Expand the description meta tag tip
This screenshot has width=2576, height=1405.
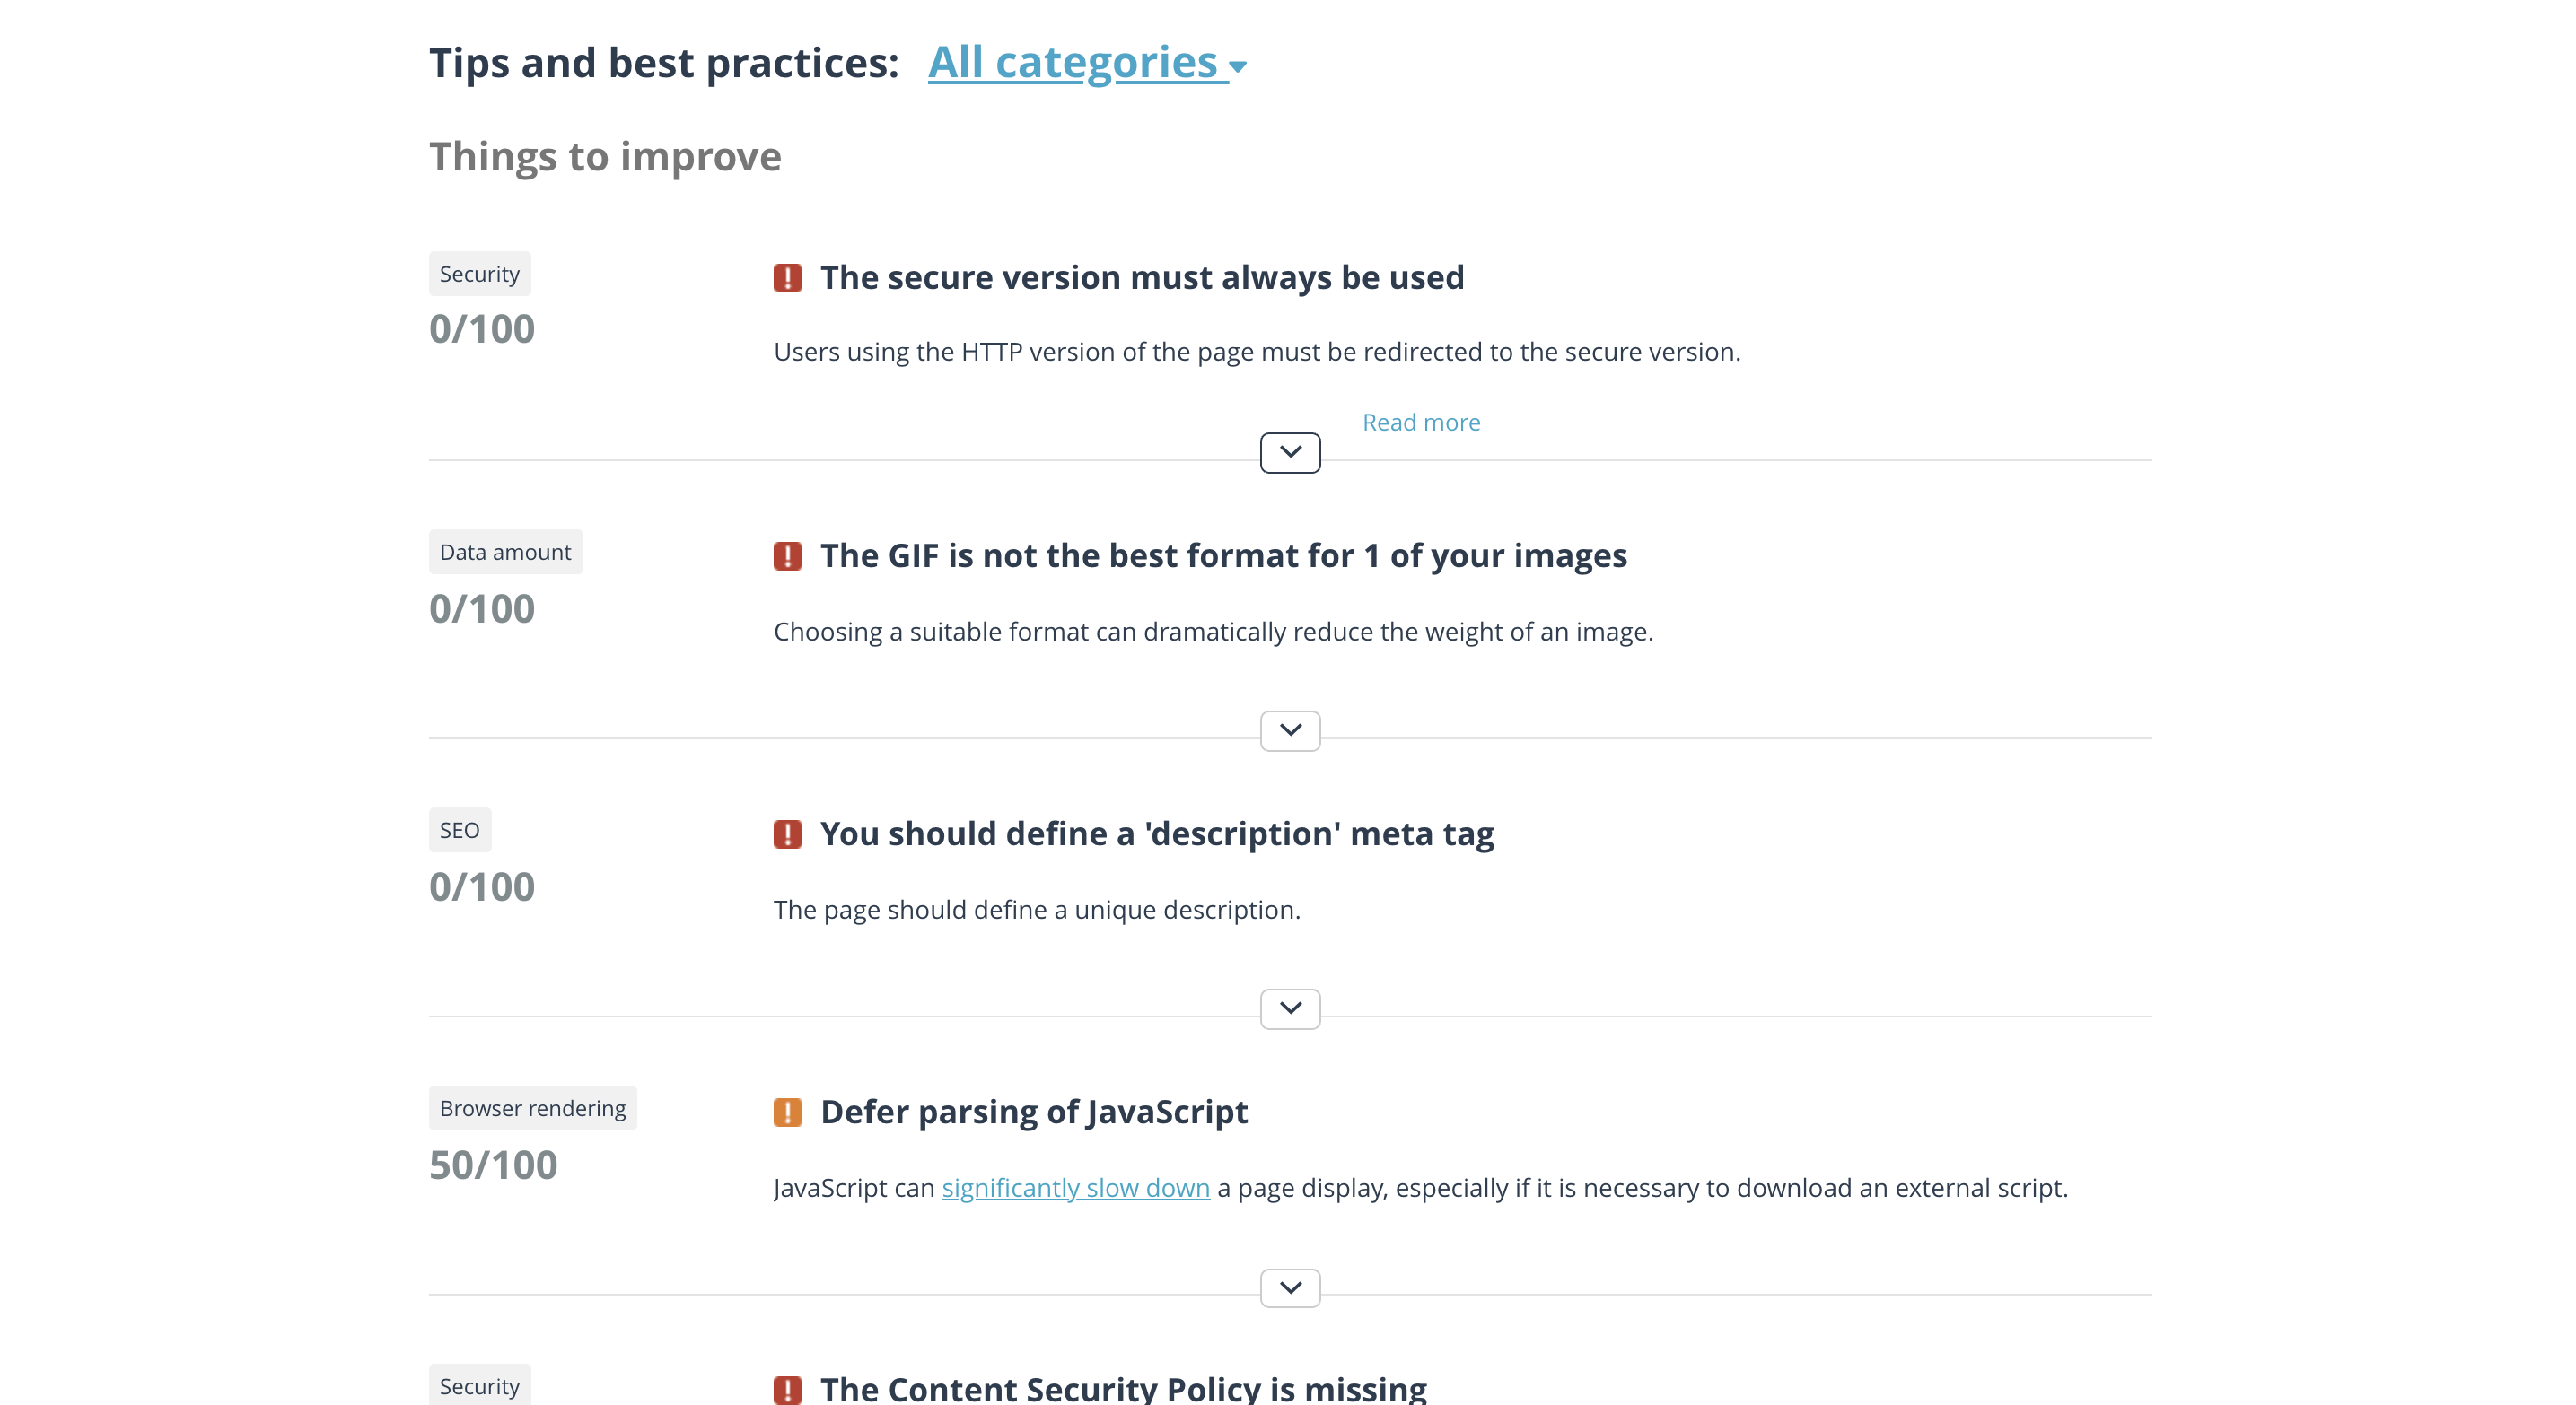(1290, 1008)
